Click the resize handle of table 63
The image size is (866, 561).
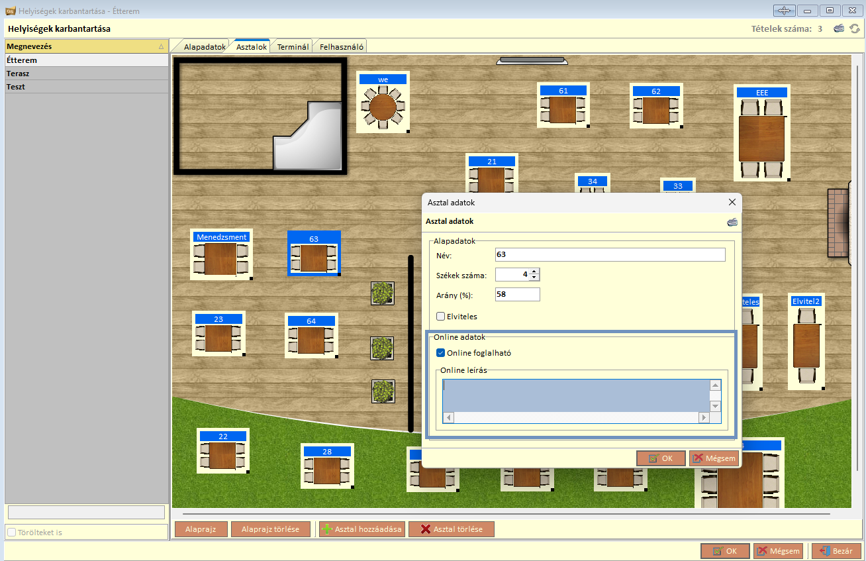click(x=339, y=274)
